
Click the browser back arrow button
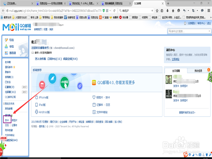3,11
